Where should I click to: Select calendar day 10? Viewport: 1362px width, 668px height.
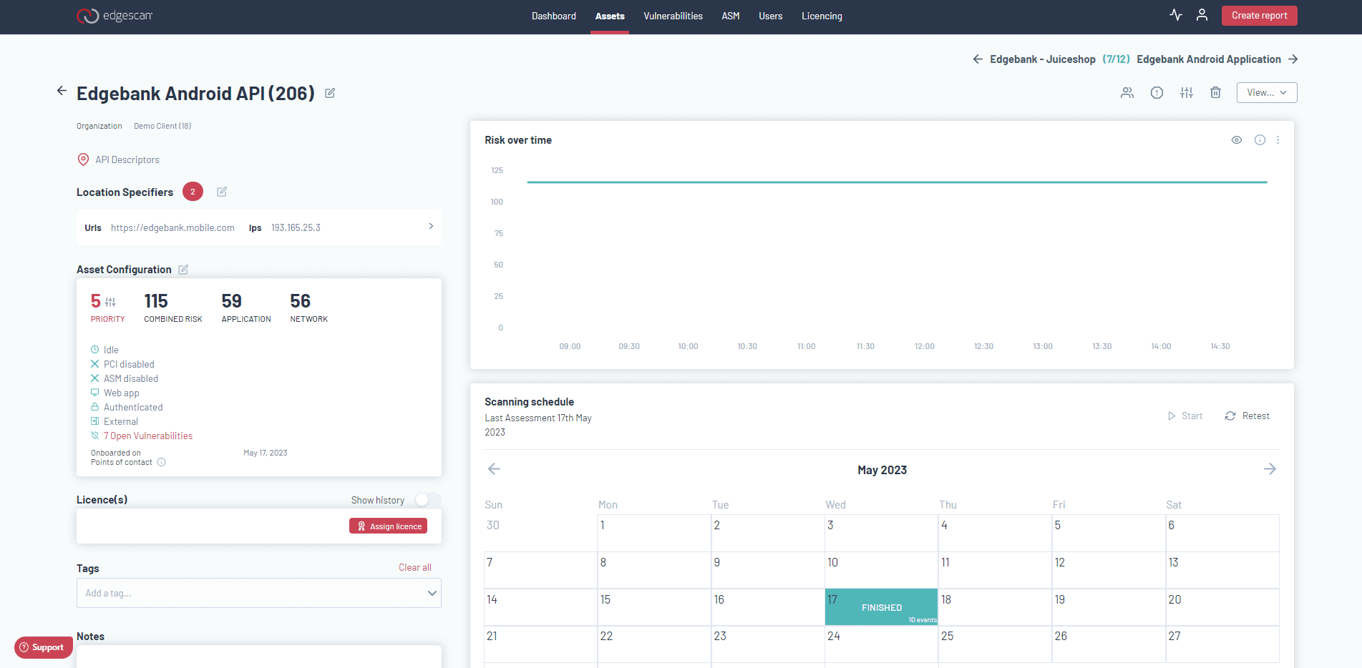click(x=881, y=570)
